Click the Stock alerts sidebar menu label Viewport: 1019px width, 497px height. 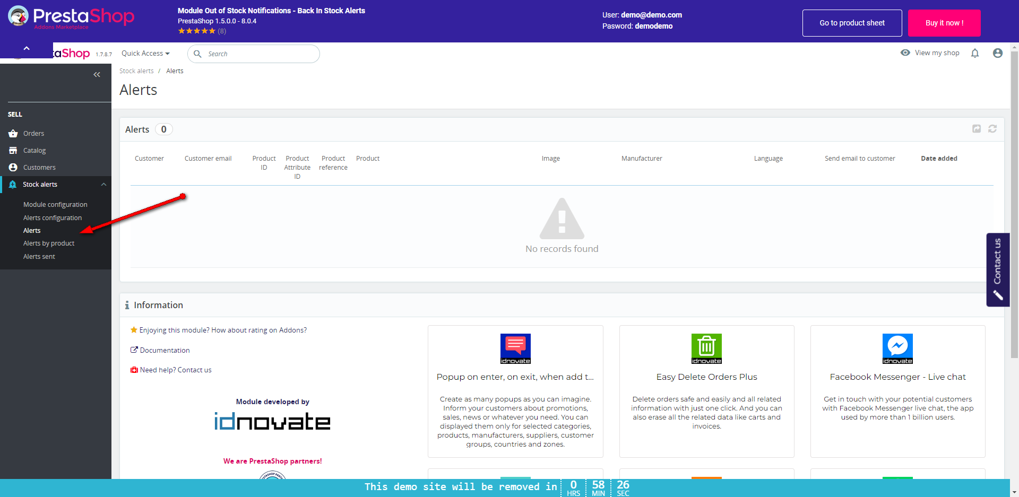pyautogui.click(x=40, y=185)
